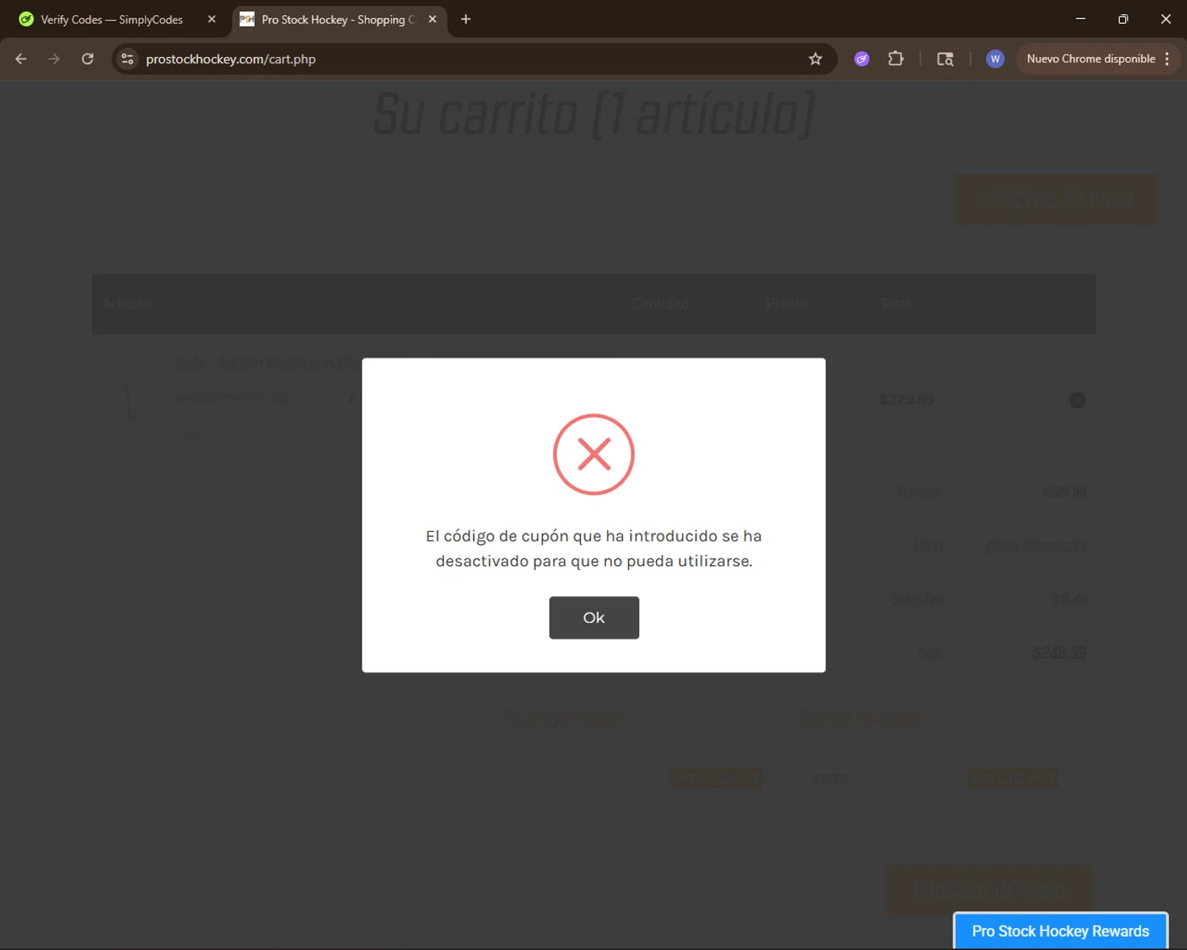Open the media and tab search icon
Screen dimensions: 1187x950
[945, 59]
